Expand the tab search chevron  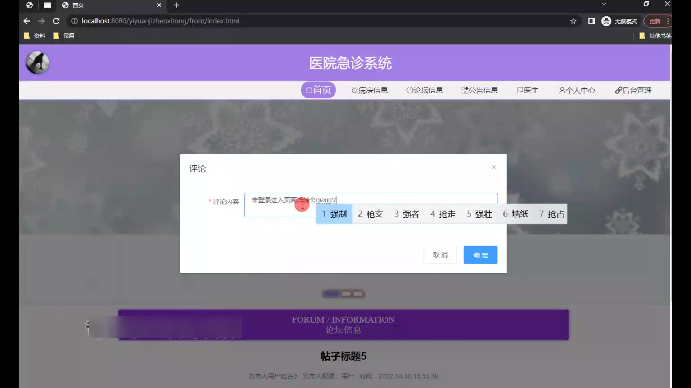click(604, 4)
